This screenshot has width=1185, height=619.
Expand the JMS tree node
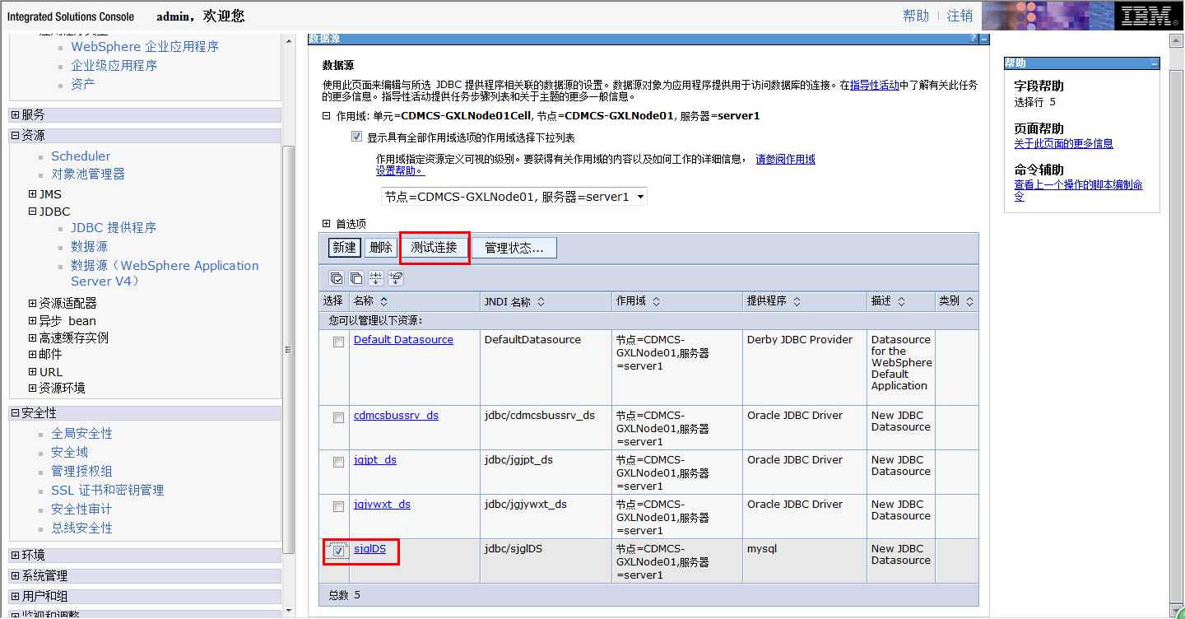coord(33,194)
